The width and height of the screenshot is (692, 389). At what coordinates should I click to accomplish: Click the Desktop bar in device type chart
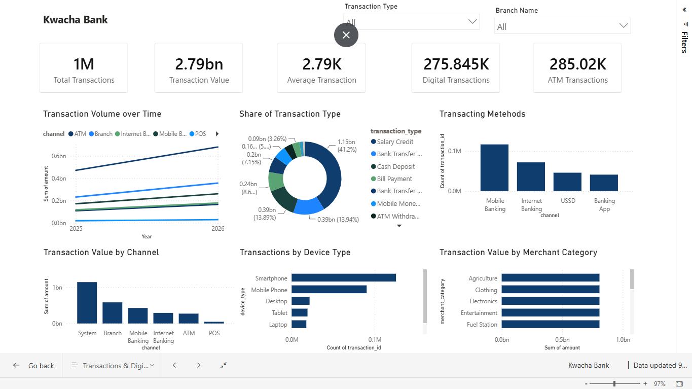pyautogui.click(x=301, y=301)
